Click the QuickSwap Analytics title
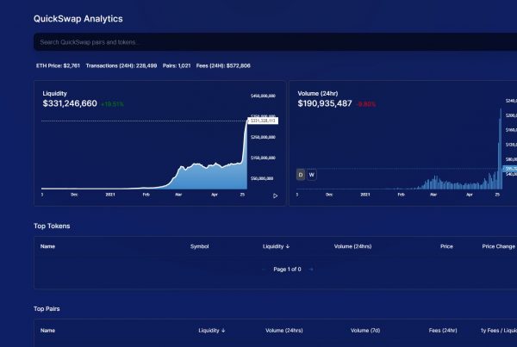 (x=78, y=19)
